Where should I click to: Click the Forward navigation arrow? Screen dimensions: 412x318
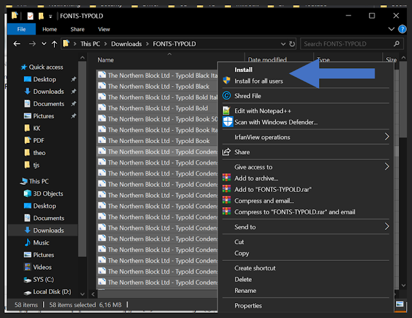[x=32, y=44]
